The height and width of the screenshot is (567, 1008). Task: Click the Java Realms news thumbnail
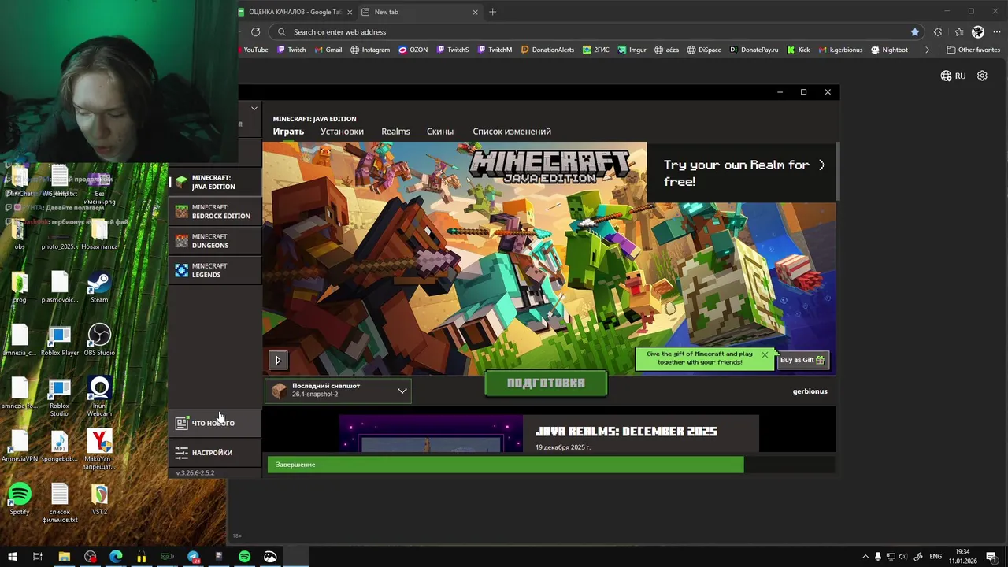(x=431, y=434)
